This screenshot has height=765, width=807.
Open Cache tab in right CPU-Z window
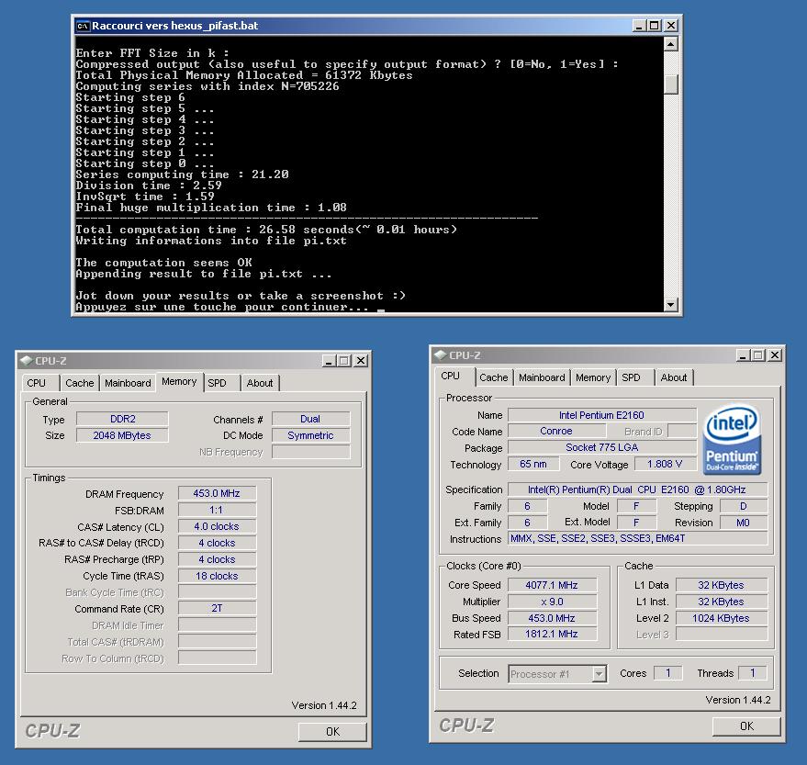click(494, 377)
